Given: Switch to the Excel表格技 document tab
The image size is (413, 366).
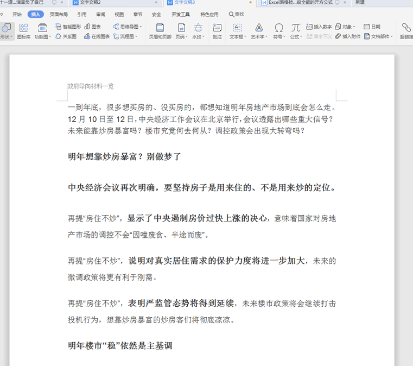Looking at the screenshot, I should [x=301, y=2].
